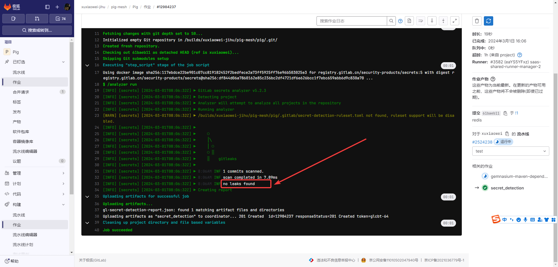Open the raw job log icon

[409, 21]
